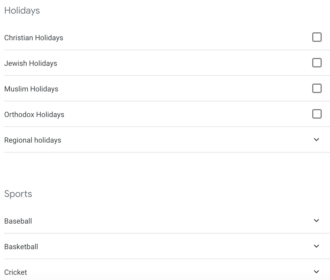Enable the Christian Holidays checkbox
The image size is (330, 280).
tap(317, 37)
